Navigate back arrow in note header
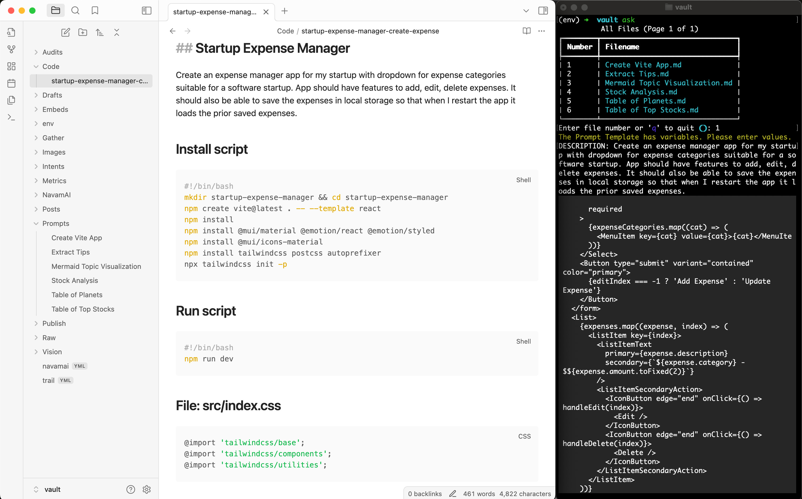802x499 pixels. (172, 31)
